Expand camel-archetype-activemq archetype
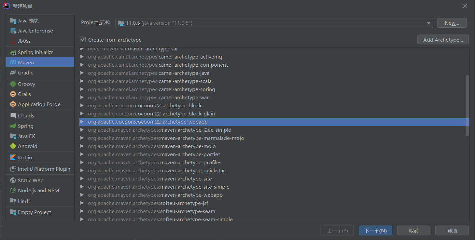 point(82,57)
